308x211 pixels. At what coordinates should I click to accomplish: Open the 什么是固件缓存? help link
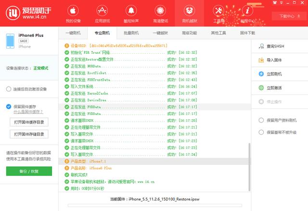click(28, 112)
